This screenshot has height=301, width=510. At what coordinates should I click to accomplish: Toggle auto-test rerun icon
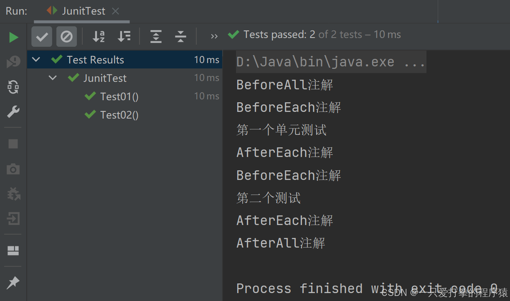[x=13, y=87]
